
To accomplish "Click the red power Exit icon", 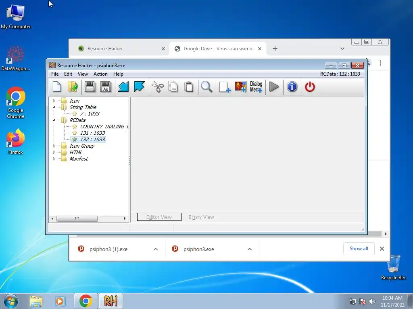I will (310, 87).
